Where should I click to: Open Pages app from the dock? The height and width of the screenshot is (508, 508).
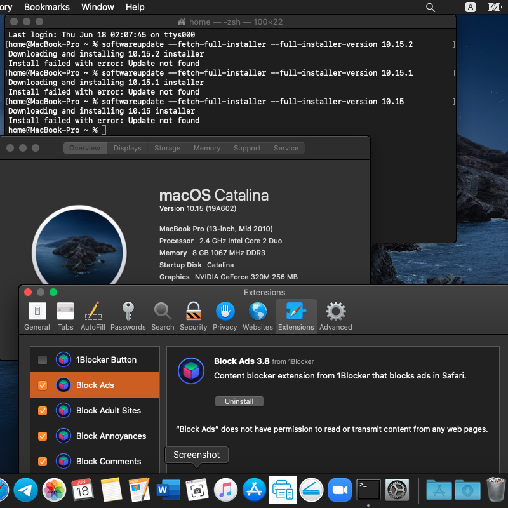coord(140,490)
